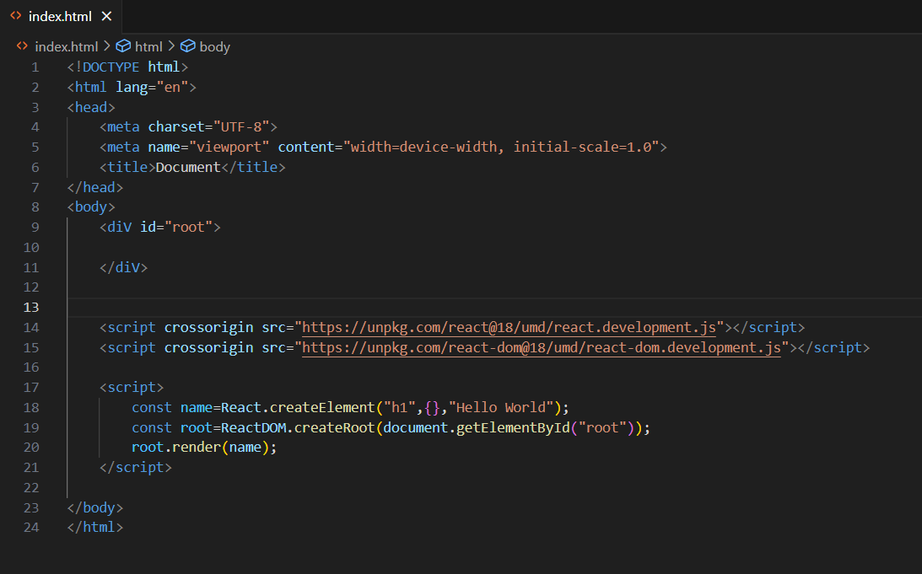
Task: Click the Document title text on line 6
Action: pyautogui.click(x=187, y=167)
